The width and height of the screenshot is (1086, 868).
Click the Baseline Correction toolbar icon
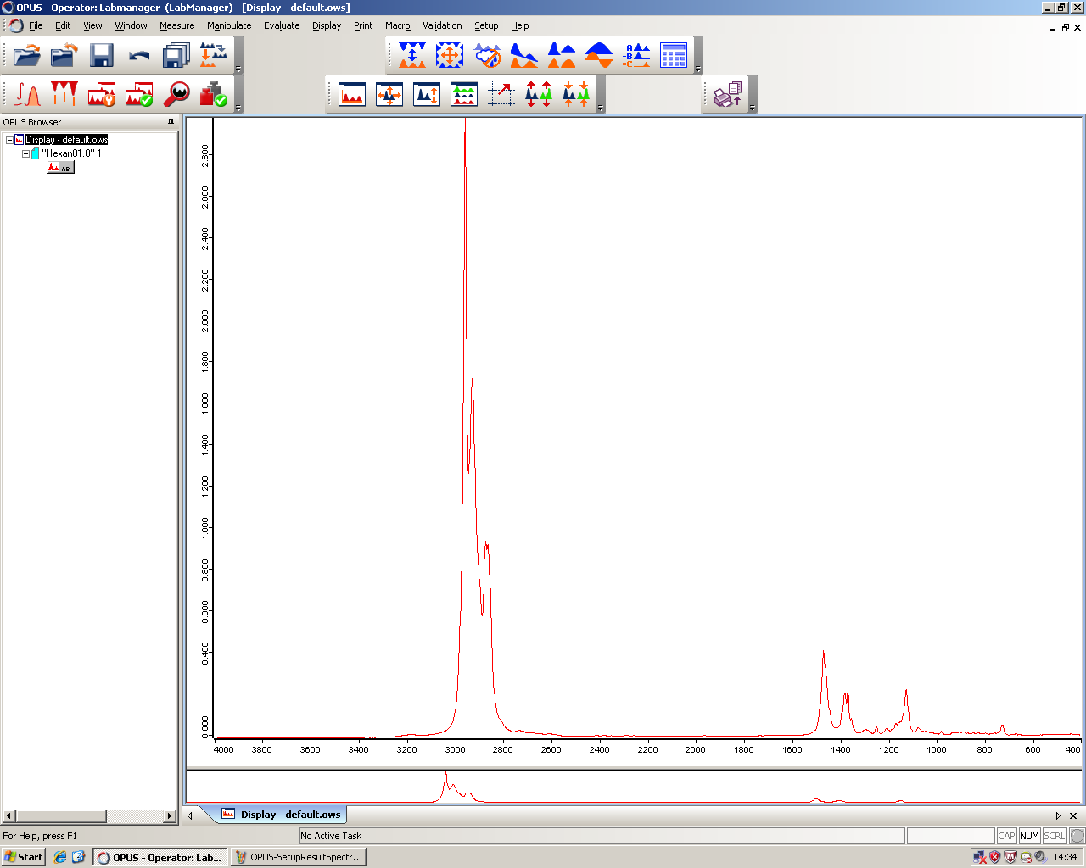pyautogui.click(x=524, y=56)
